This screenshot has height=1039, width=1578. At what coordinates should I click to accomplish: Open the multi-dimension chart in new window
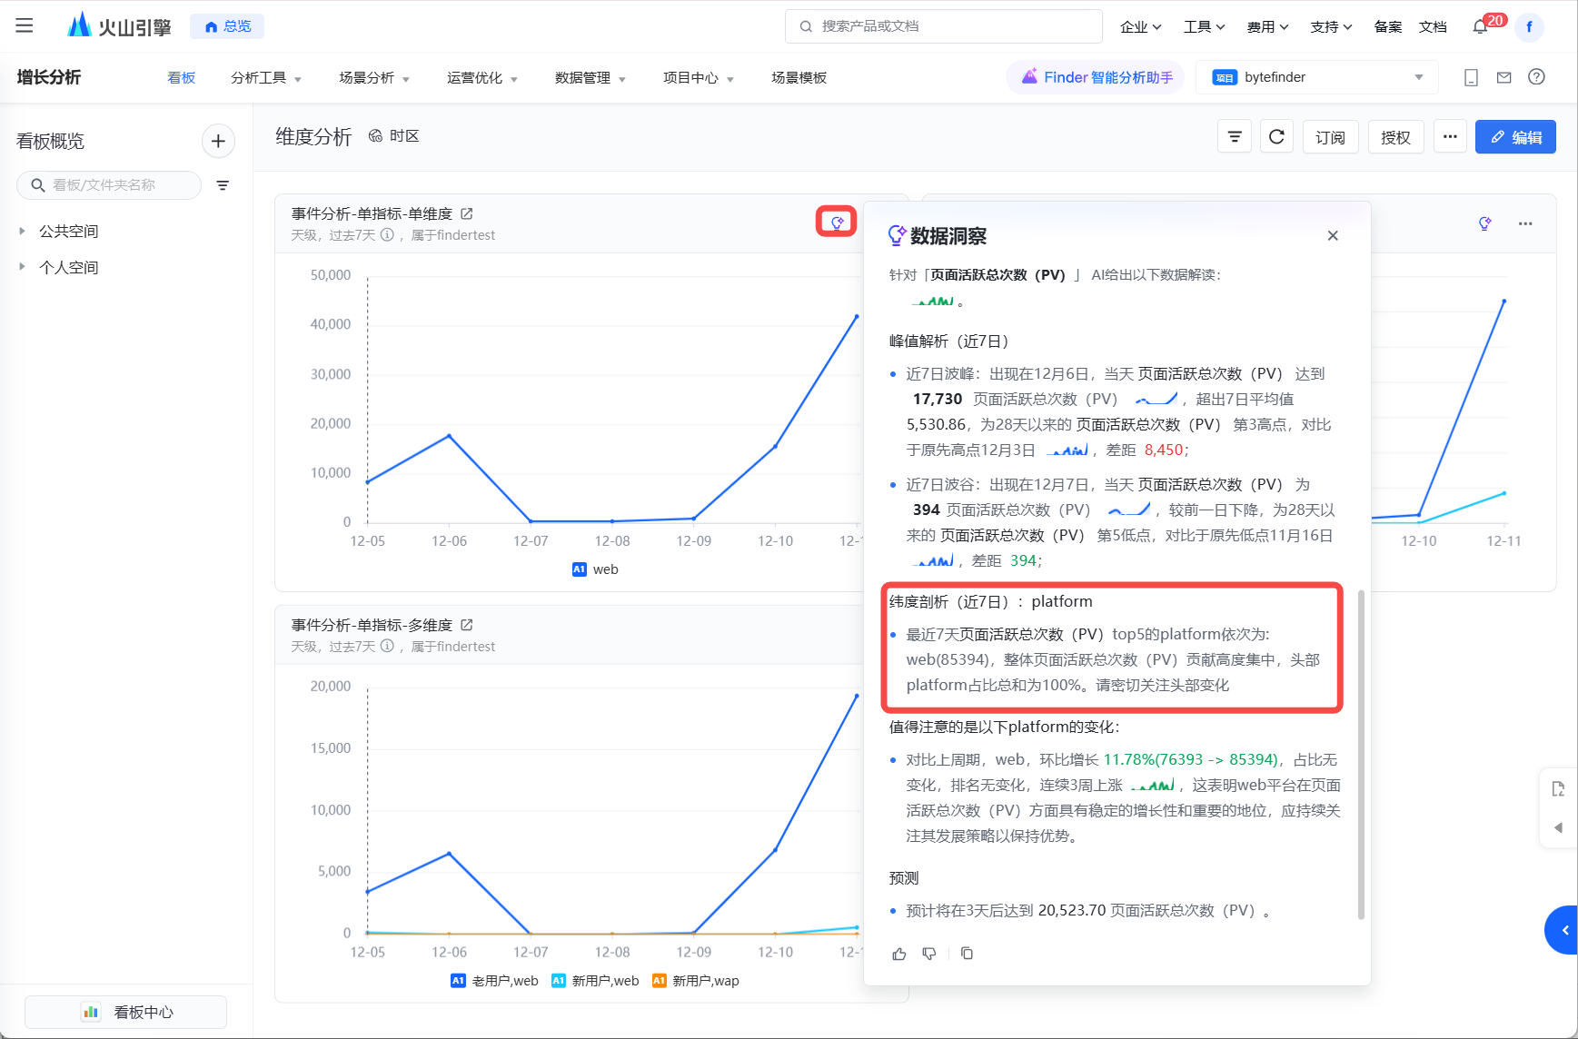467,625
